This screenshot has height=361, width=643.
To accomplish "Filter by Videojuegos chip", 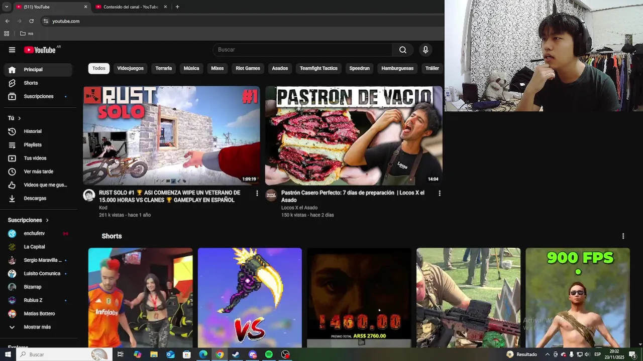I will (x=130, y=68).
